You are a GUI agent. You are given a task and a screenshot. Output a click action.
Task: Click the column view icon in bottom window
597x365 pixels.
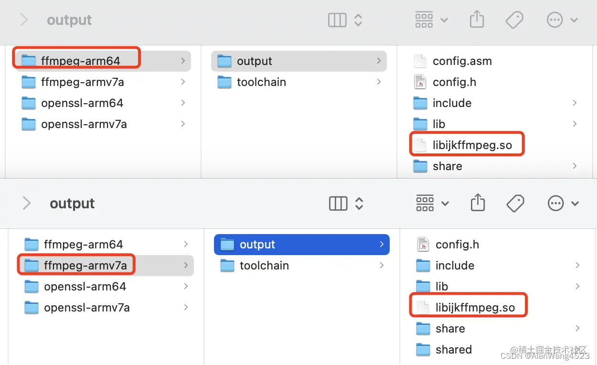pos(339,204)
